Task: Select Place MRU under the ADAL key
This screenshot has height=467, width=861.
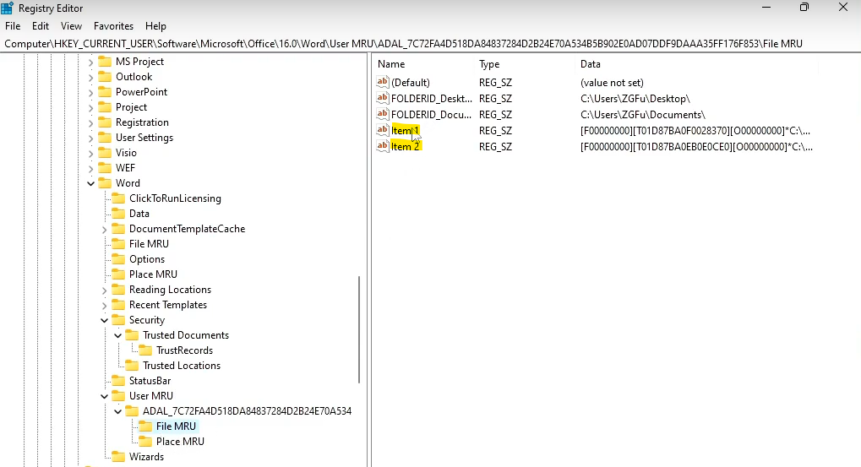Action: coord(180,441)
